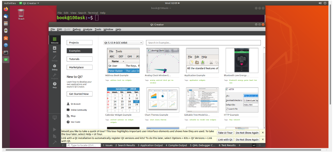The width and height of the screenshot is (335, 154).
Task: Toggle progress details icon in status bar
Action: 254,145
